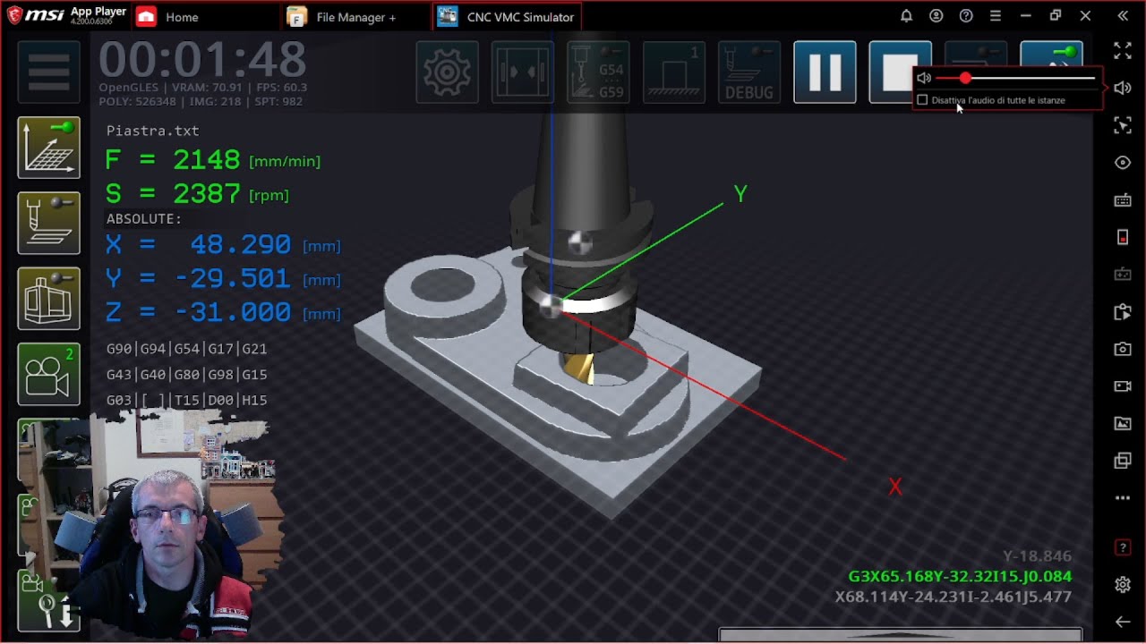Click the ABSOLUTE: coordinates label
The image size is (1146, 644).
coord(144,219)
